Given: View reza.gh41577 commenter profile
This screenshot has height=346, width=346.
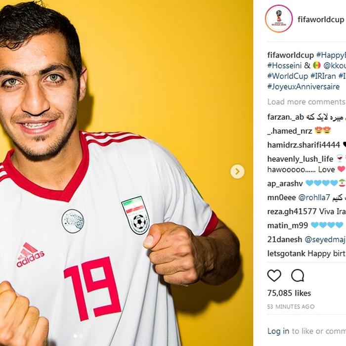Looking at the screenshot, I should pos(292,212).
